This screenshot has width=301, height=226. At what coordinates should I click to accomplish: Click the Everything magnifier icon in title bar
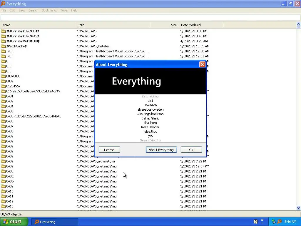point(3,4)
